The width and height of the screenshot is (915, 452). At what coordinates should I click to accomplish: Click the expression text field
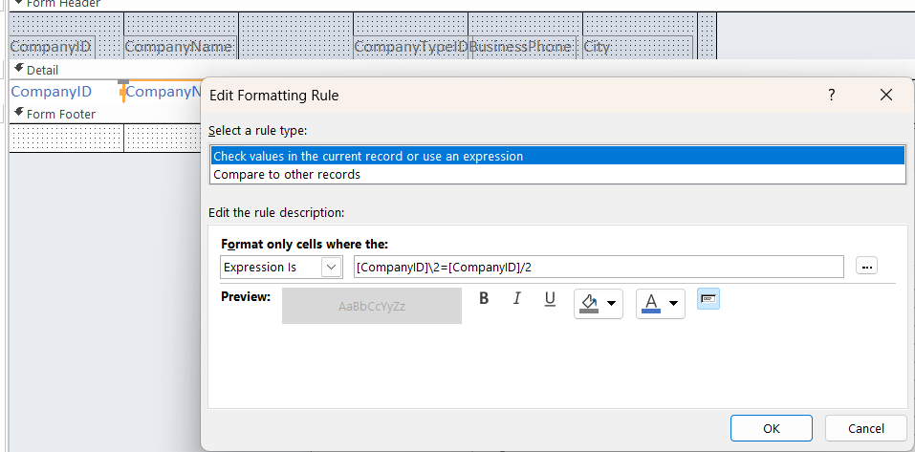click(x=599, y=267)
